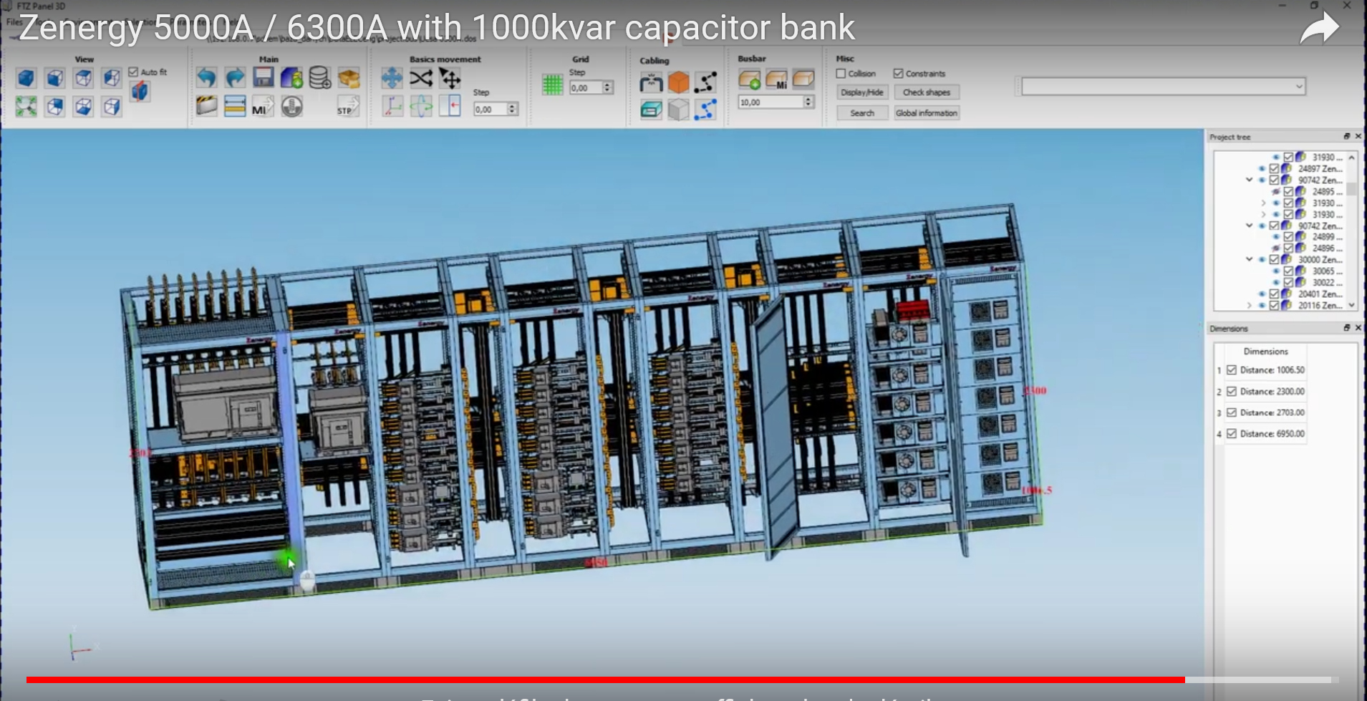Click the round gray screw icon
Screen dimensions: 1367x701
[x=291, y=107]
